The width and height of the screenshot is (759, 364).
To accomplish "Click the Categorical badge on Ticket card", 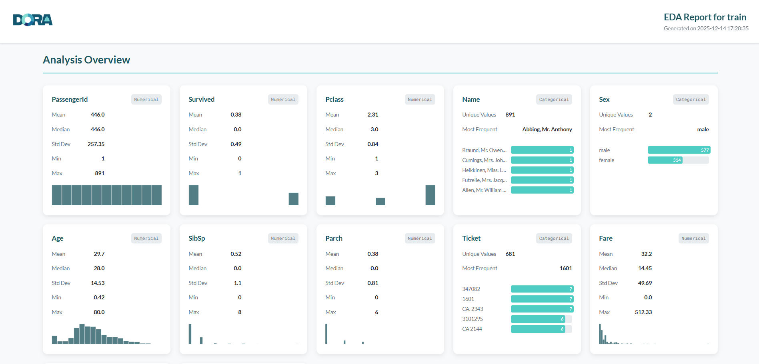I will pos(554,238).
